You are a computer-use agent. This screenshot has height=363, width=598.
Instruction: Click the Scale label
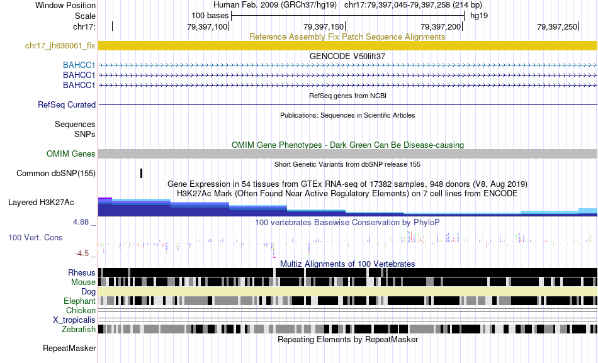(x=85, y=16)
